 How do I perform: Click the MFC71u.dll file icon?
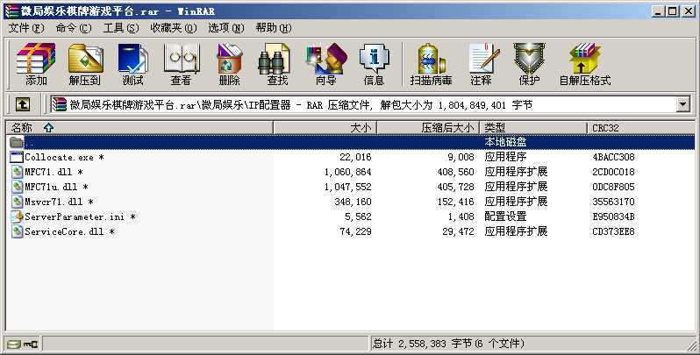[17, 187]
